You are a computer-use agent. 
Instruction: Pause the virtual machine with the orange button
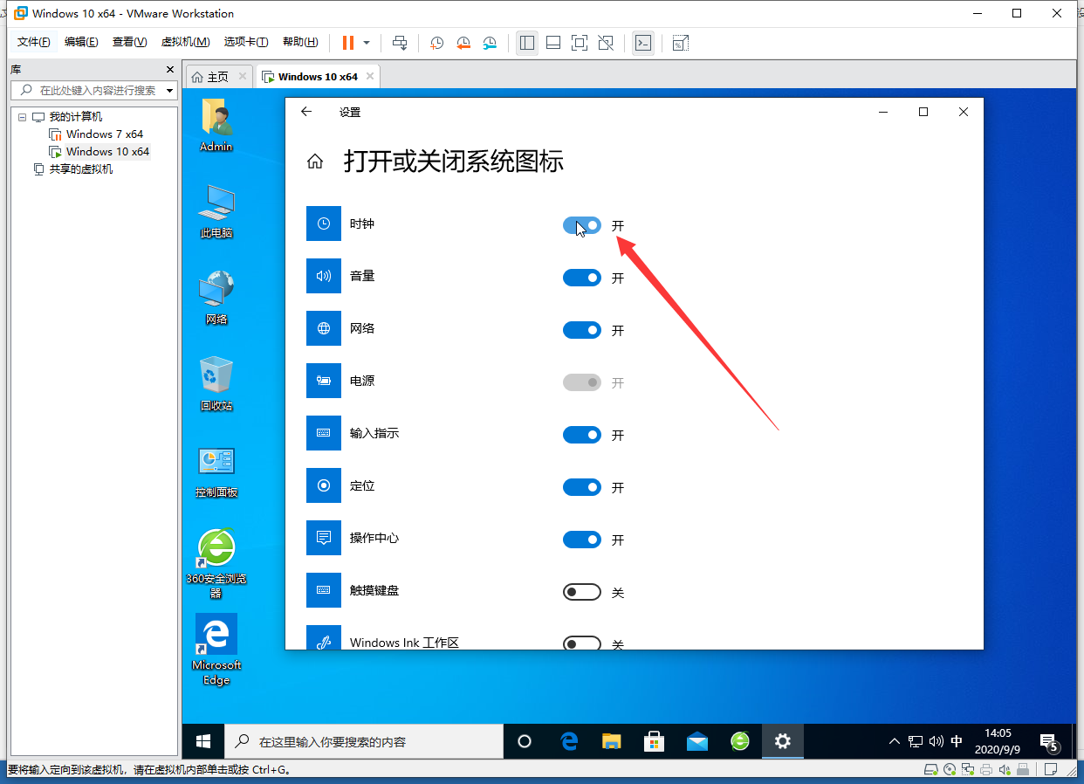pos(347,42)
